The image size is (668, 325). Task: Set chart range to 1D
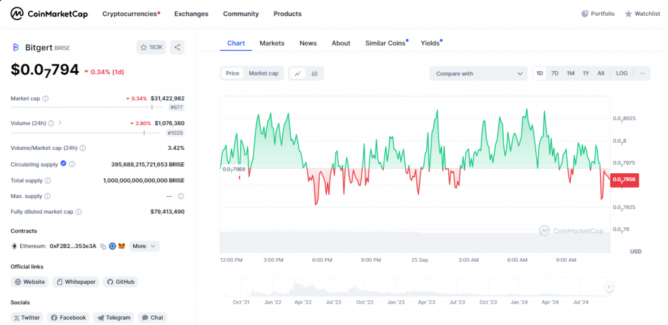point(539,73)
